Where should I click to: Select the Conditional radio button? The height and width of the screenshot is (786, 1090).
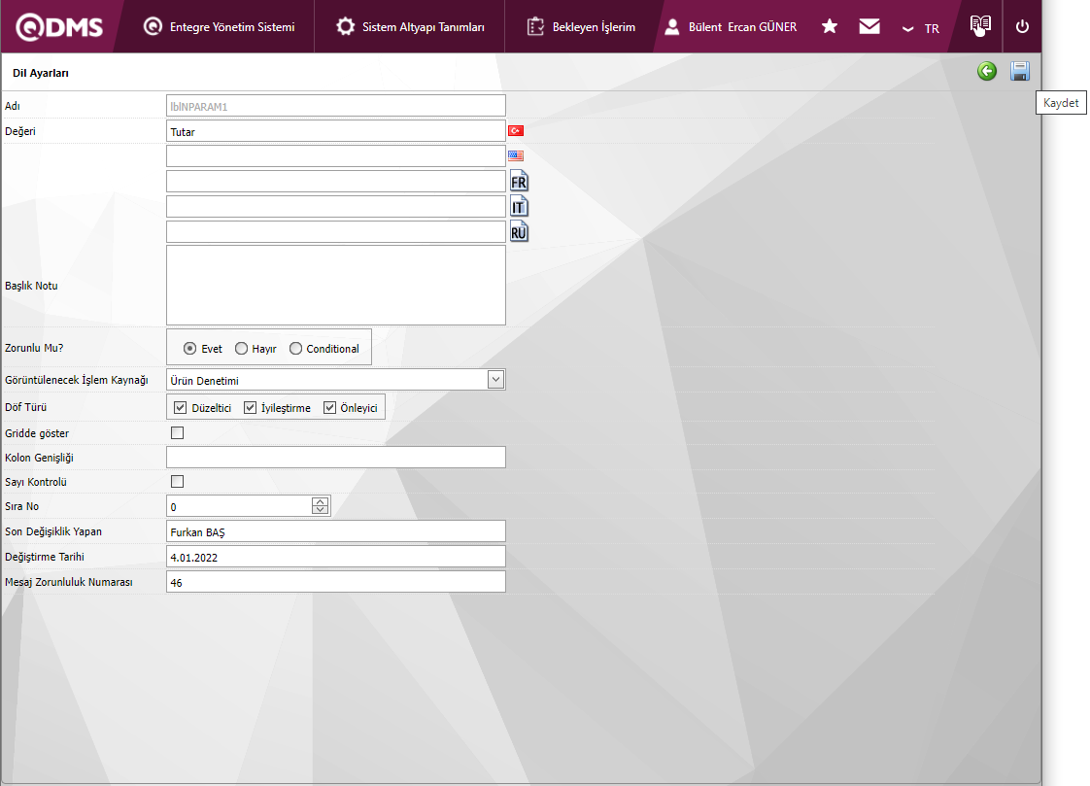[x=295, y=348]
